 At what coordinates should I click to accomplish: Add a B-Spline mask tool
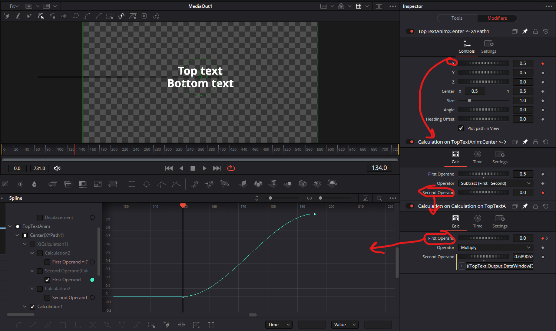point(176,184)
